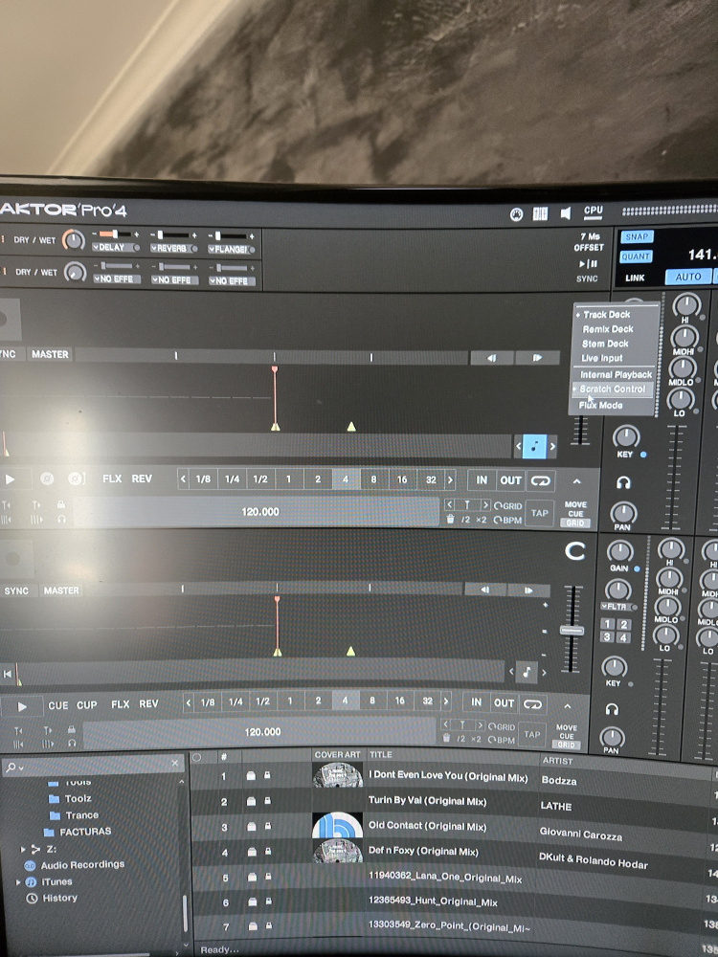
Task: Click headphone cue icon on deck C channel
Action: pos(612,708)
